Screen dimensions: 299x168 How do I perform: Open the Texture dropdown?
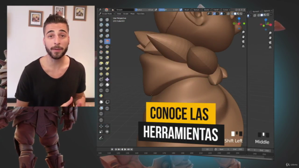coord(197,10)
